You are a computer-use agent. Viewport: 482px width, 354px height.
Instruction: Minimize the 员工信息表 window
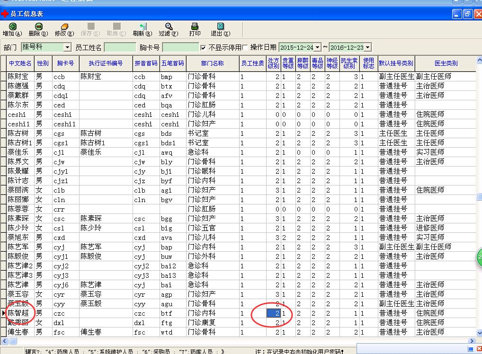tap(457, 14)
